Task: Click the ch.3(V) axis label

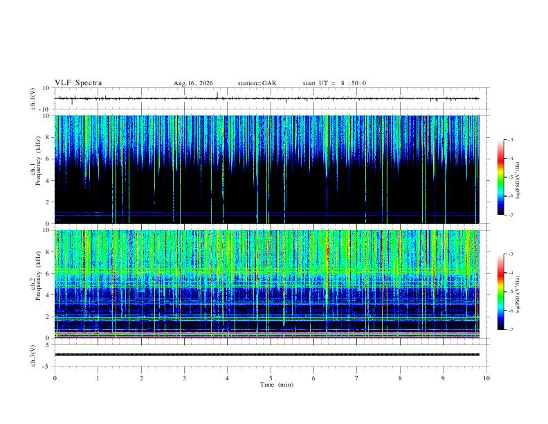Action: click(x=33, y=355)
